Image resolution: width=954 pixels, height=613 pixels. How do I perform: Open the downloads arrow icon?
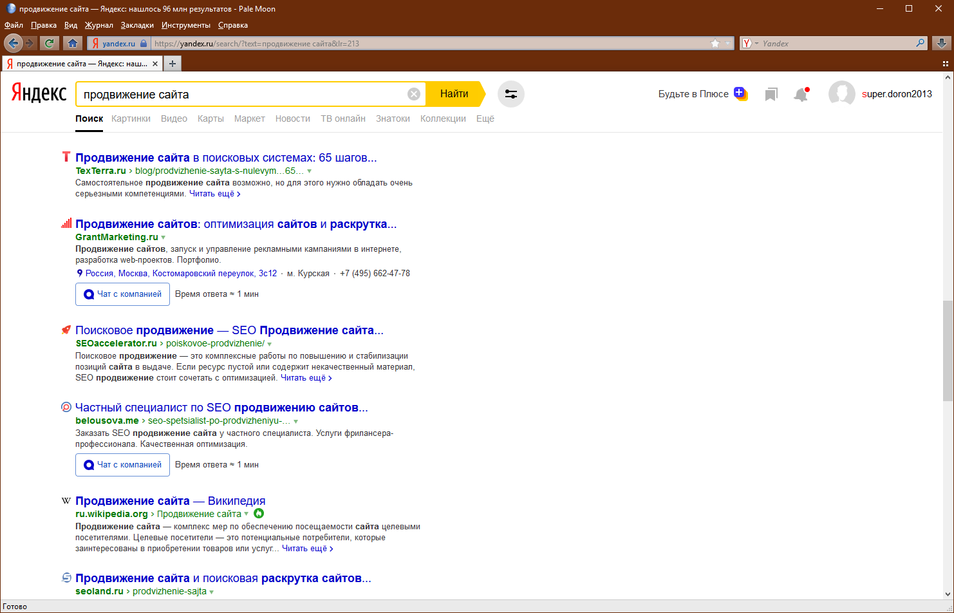pyautogui.click(x=942, y=43)
